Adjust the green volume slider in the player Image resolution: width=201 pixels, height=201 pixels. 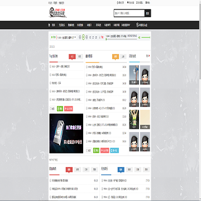[x=146, y=37]
